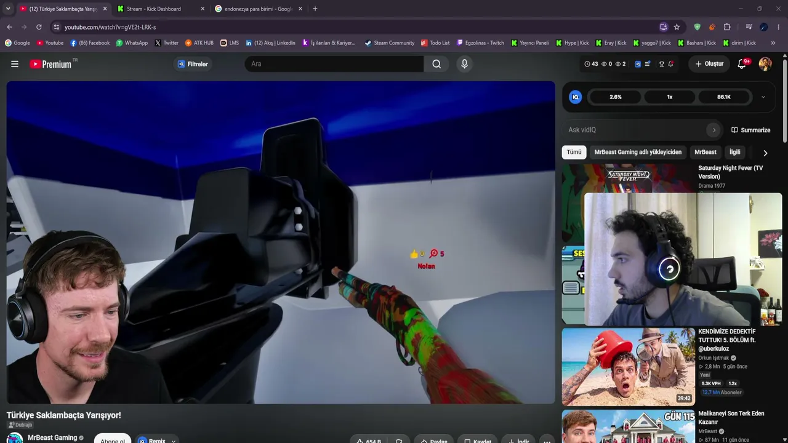The image size is (788, 443).
Task: Open the more actions three-dot button
Action: pyautogui.click(x=547, y=441)
